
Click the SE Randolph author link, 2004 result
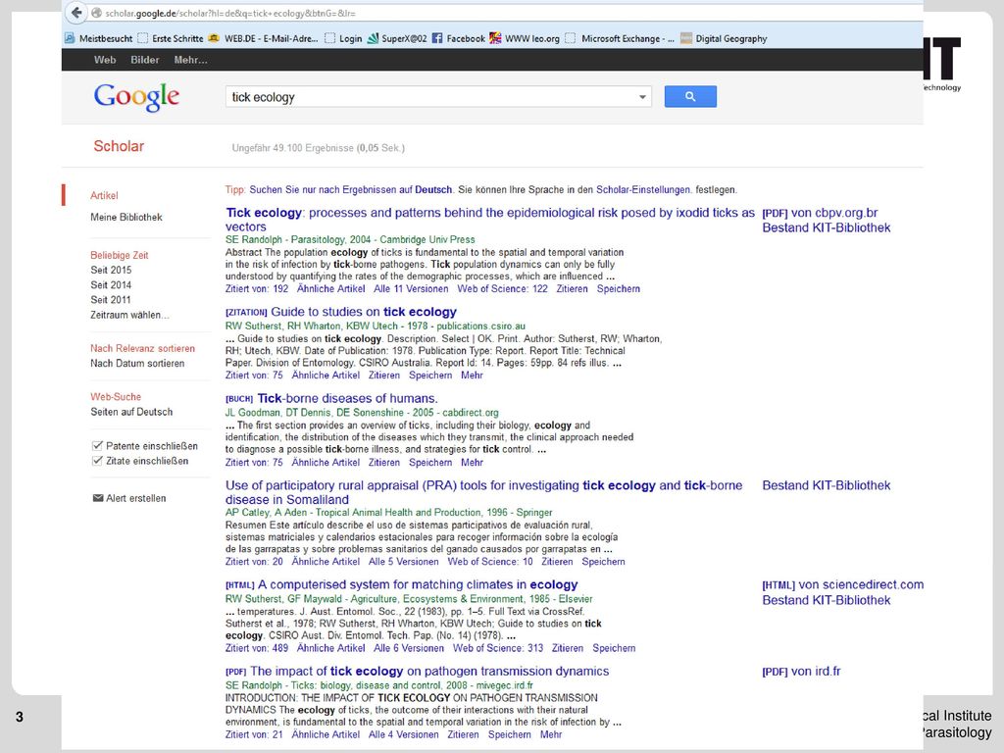(254, 239)
